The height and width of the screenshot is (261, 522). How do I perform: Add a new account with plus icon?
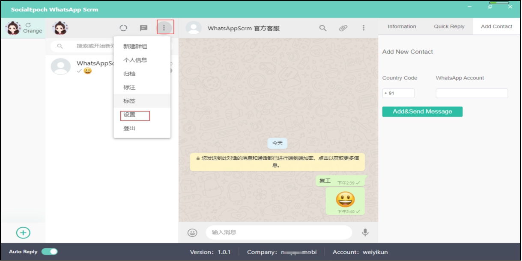pyautogui.click(x=23, y=233)
